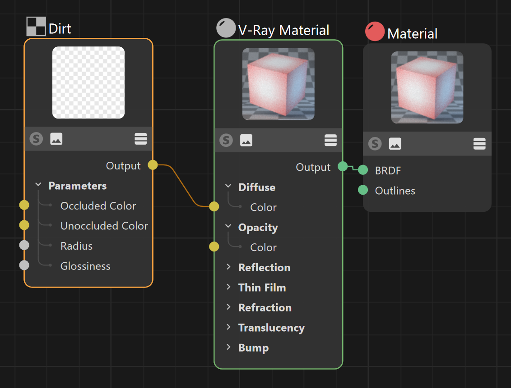511x388 pixels.
Task: Click the solo S icon on Dirt node
Action: [36, 139]
